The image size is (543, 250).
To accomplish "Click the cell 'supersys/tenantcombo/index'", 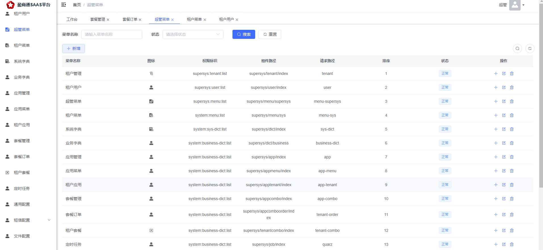I will click(269, 230).
